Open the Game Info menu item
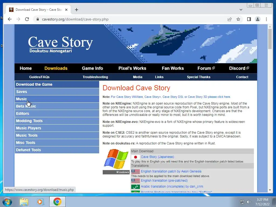The width and height of the screenshot is (276, 207). pyautogui.click(x=92, y=68)
